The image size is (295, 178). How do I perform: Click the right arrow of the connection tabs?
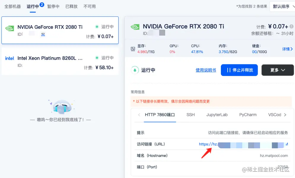(285, 115)
